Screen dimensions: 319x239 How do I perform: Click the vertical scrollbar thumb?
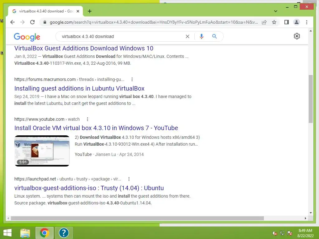point(311,99)
